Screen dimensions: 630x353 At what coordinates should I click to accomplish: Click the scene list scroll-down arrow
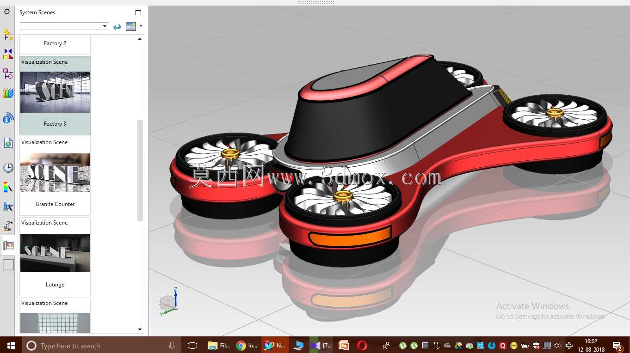(140, 329)
